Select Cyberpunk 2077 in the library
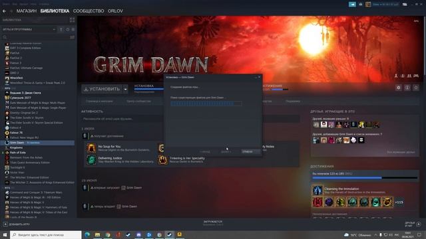 pos(21,98)
